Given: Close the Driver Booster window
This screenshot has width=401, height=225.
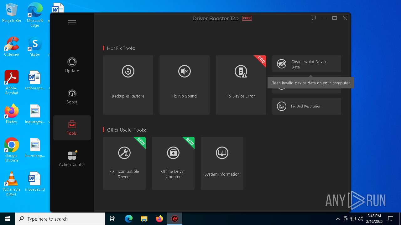Looking at the screenshot, I should (345, 18).
